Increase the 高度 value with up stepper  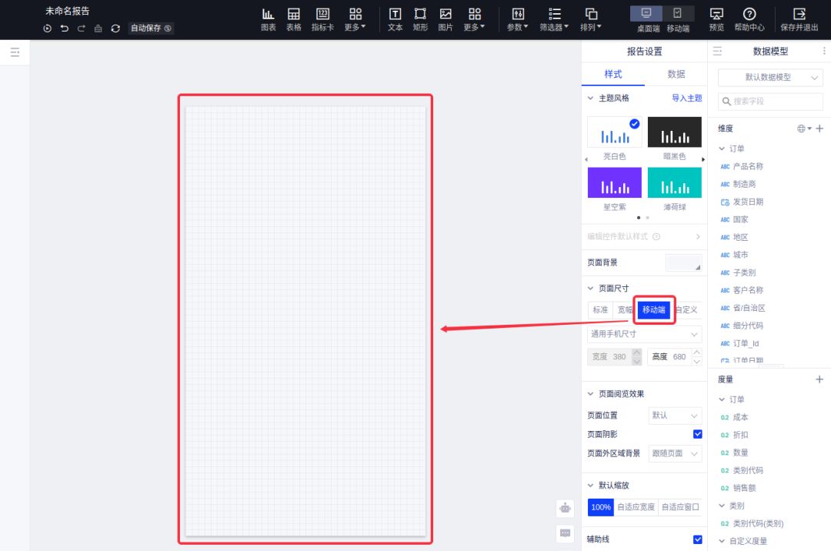coord(697,352)
